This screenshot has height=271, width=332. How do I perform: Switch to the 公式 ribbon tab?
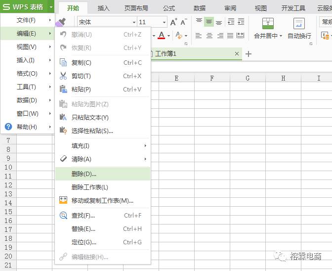tap(169, 8)
